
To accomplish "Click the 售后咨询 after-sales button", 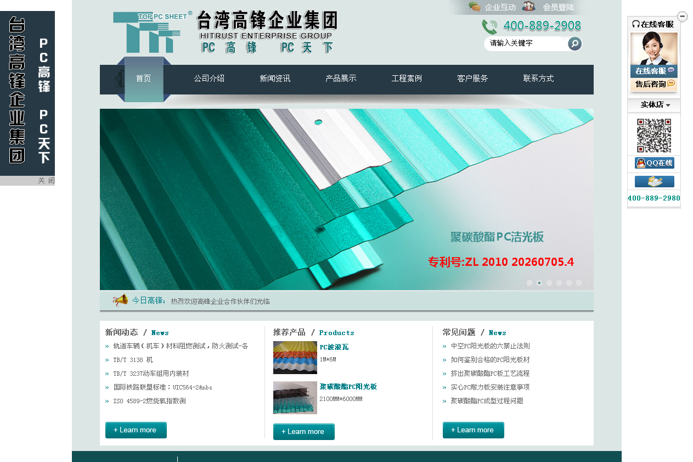I will 654,84.
